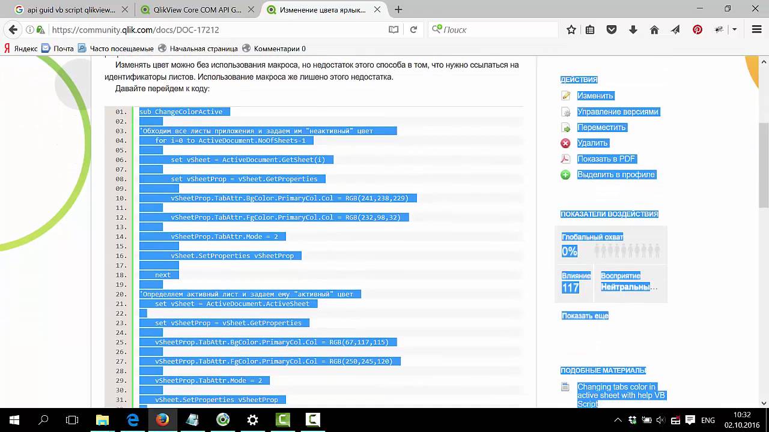
Task: Open the Начальная страница bookmark
Action: (198, 49)
